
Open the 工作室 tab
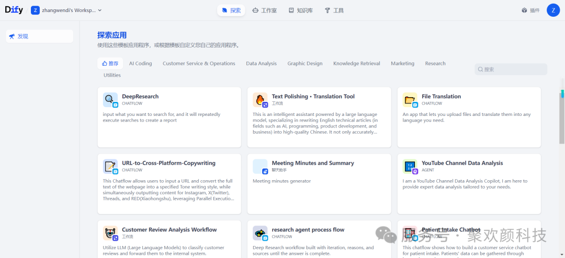[x=265, y=10]
